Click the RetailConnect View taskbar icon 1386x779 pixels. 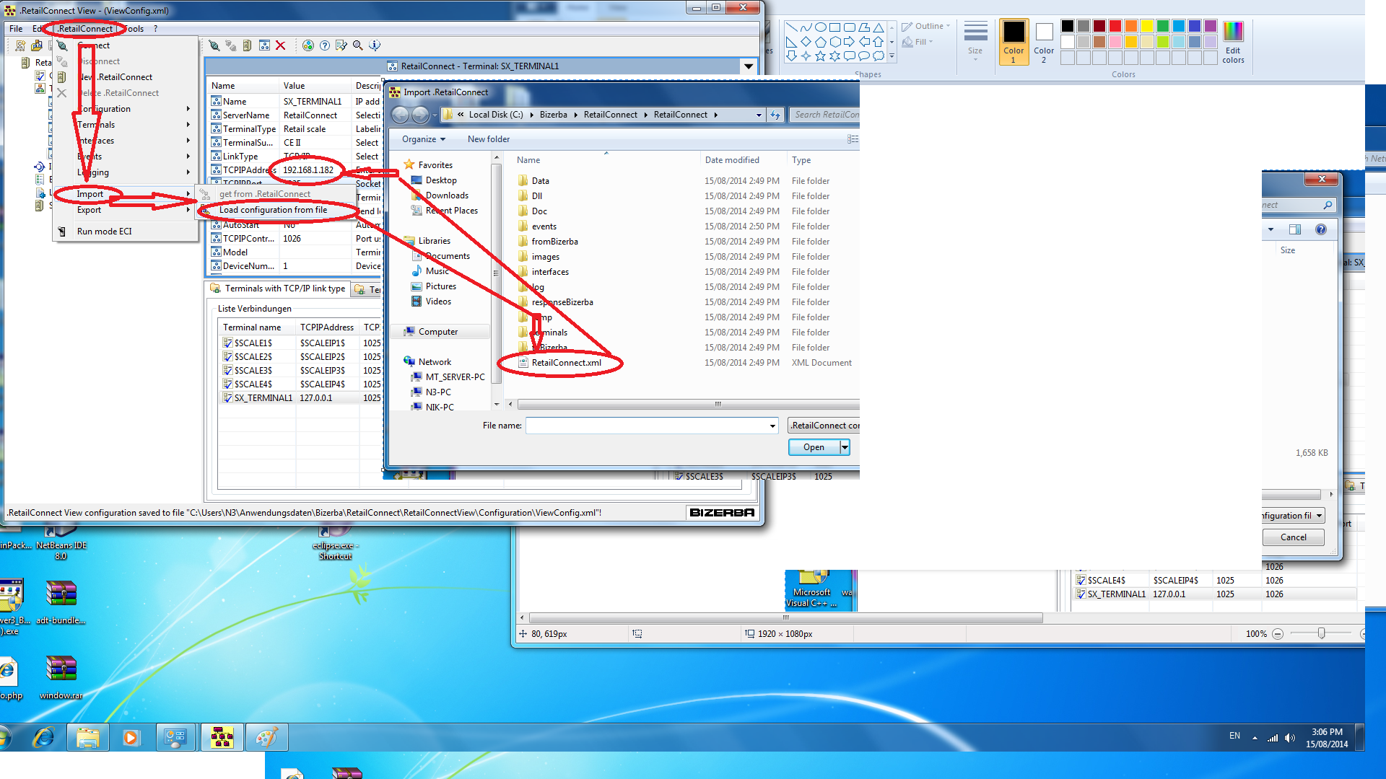[x=222, y=737]
